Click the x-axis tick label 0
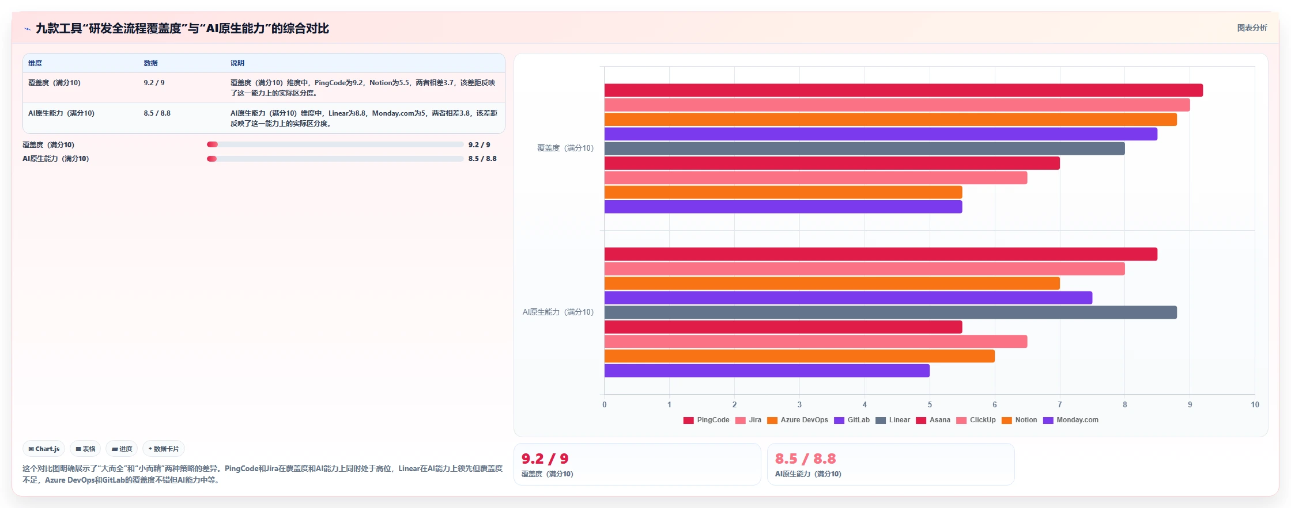1291x508 pixels. [x=605, y=405]
